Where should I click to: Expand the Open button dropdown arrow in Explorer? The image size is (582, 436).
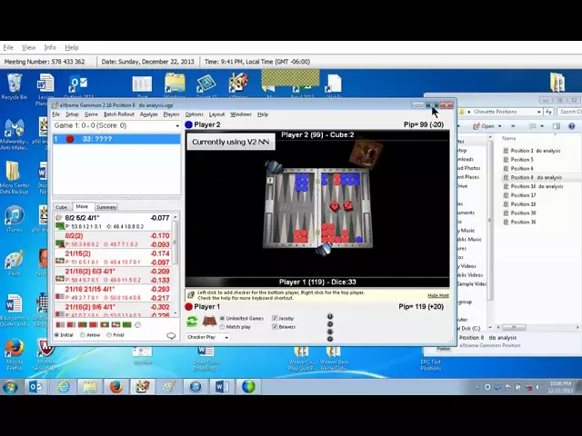(x=499, y=126)
